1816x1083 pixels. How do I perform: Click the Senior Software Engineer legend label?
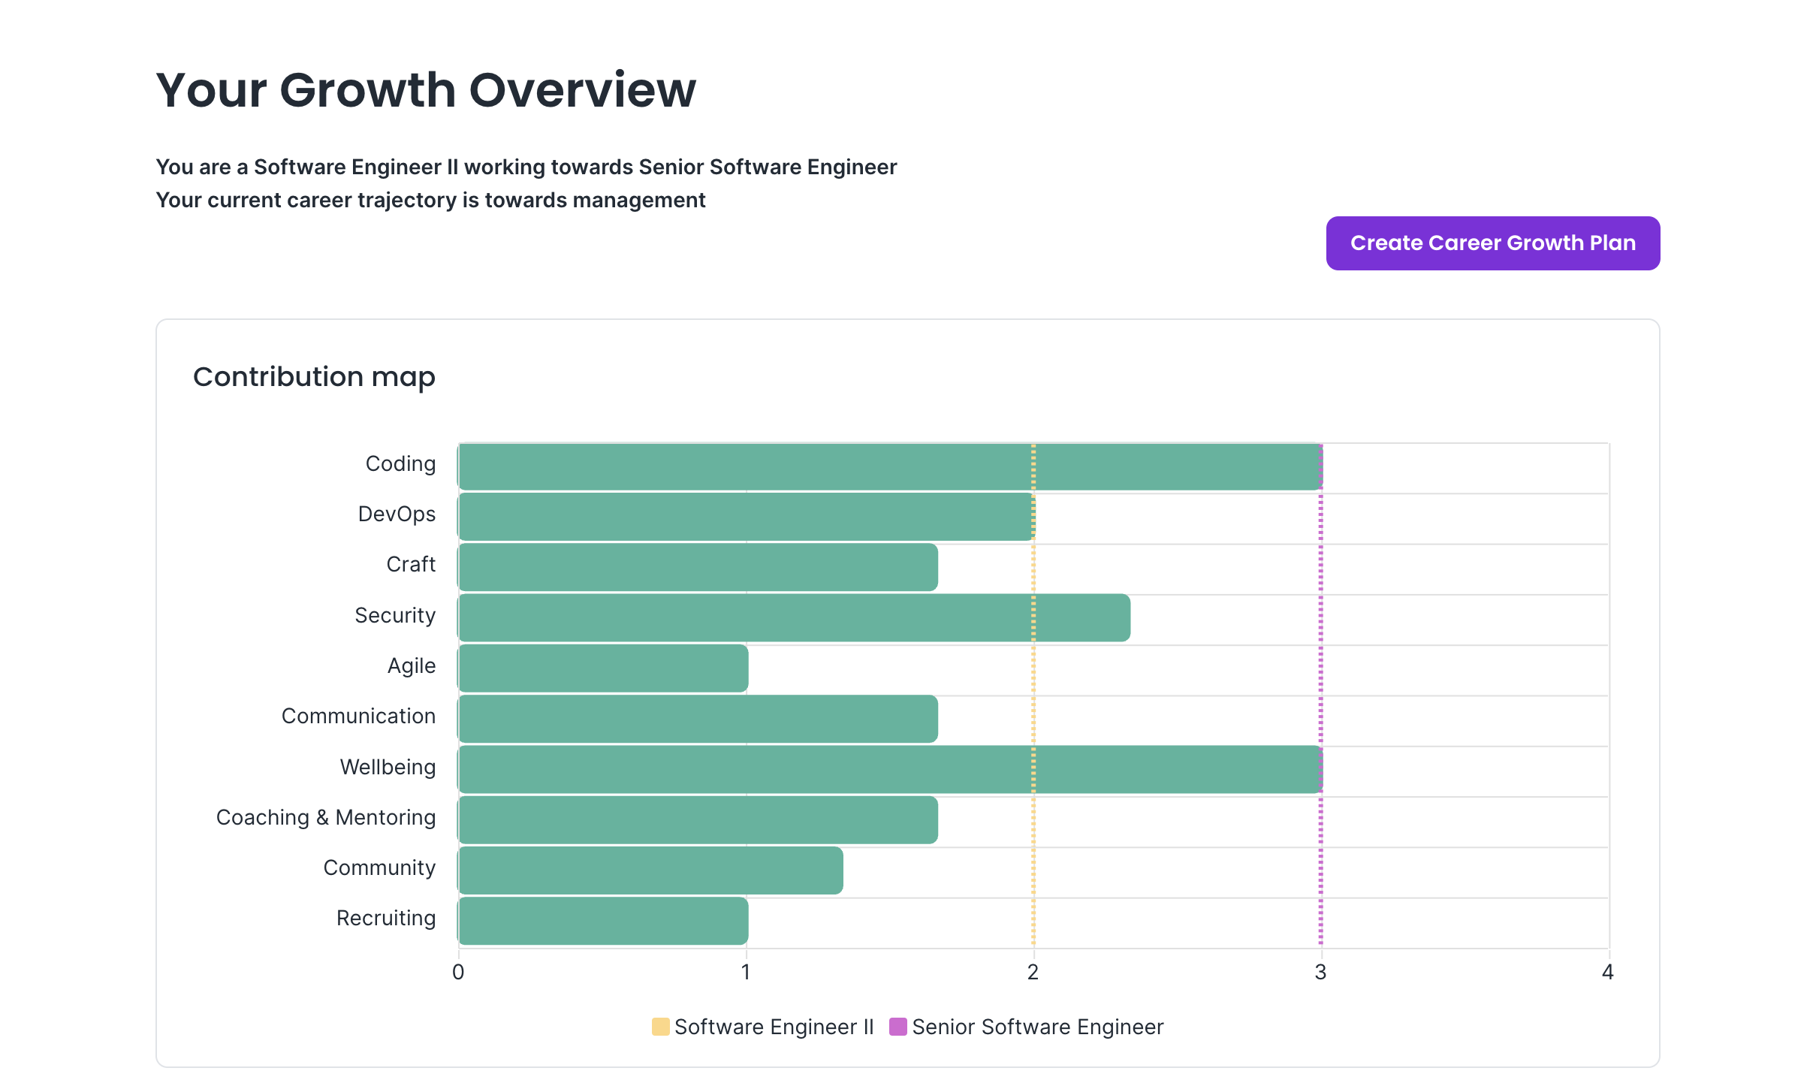click(1037, 1027)
